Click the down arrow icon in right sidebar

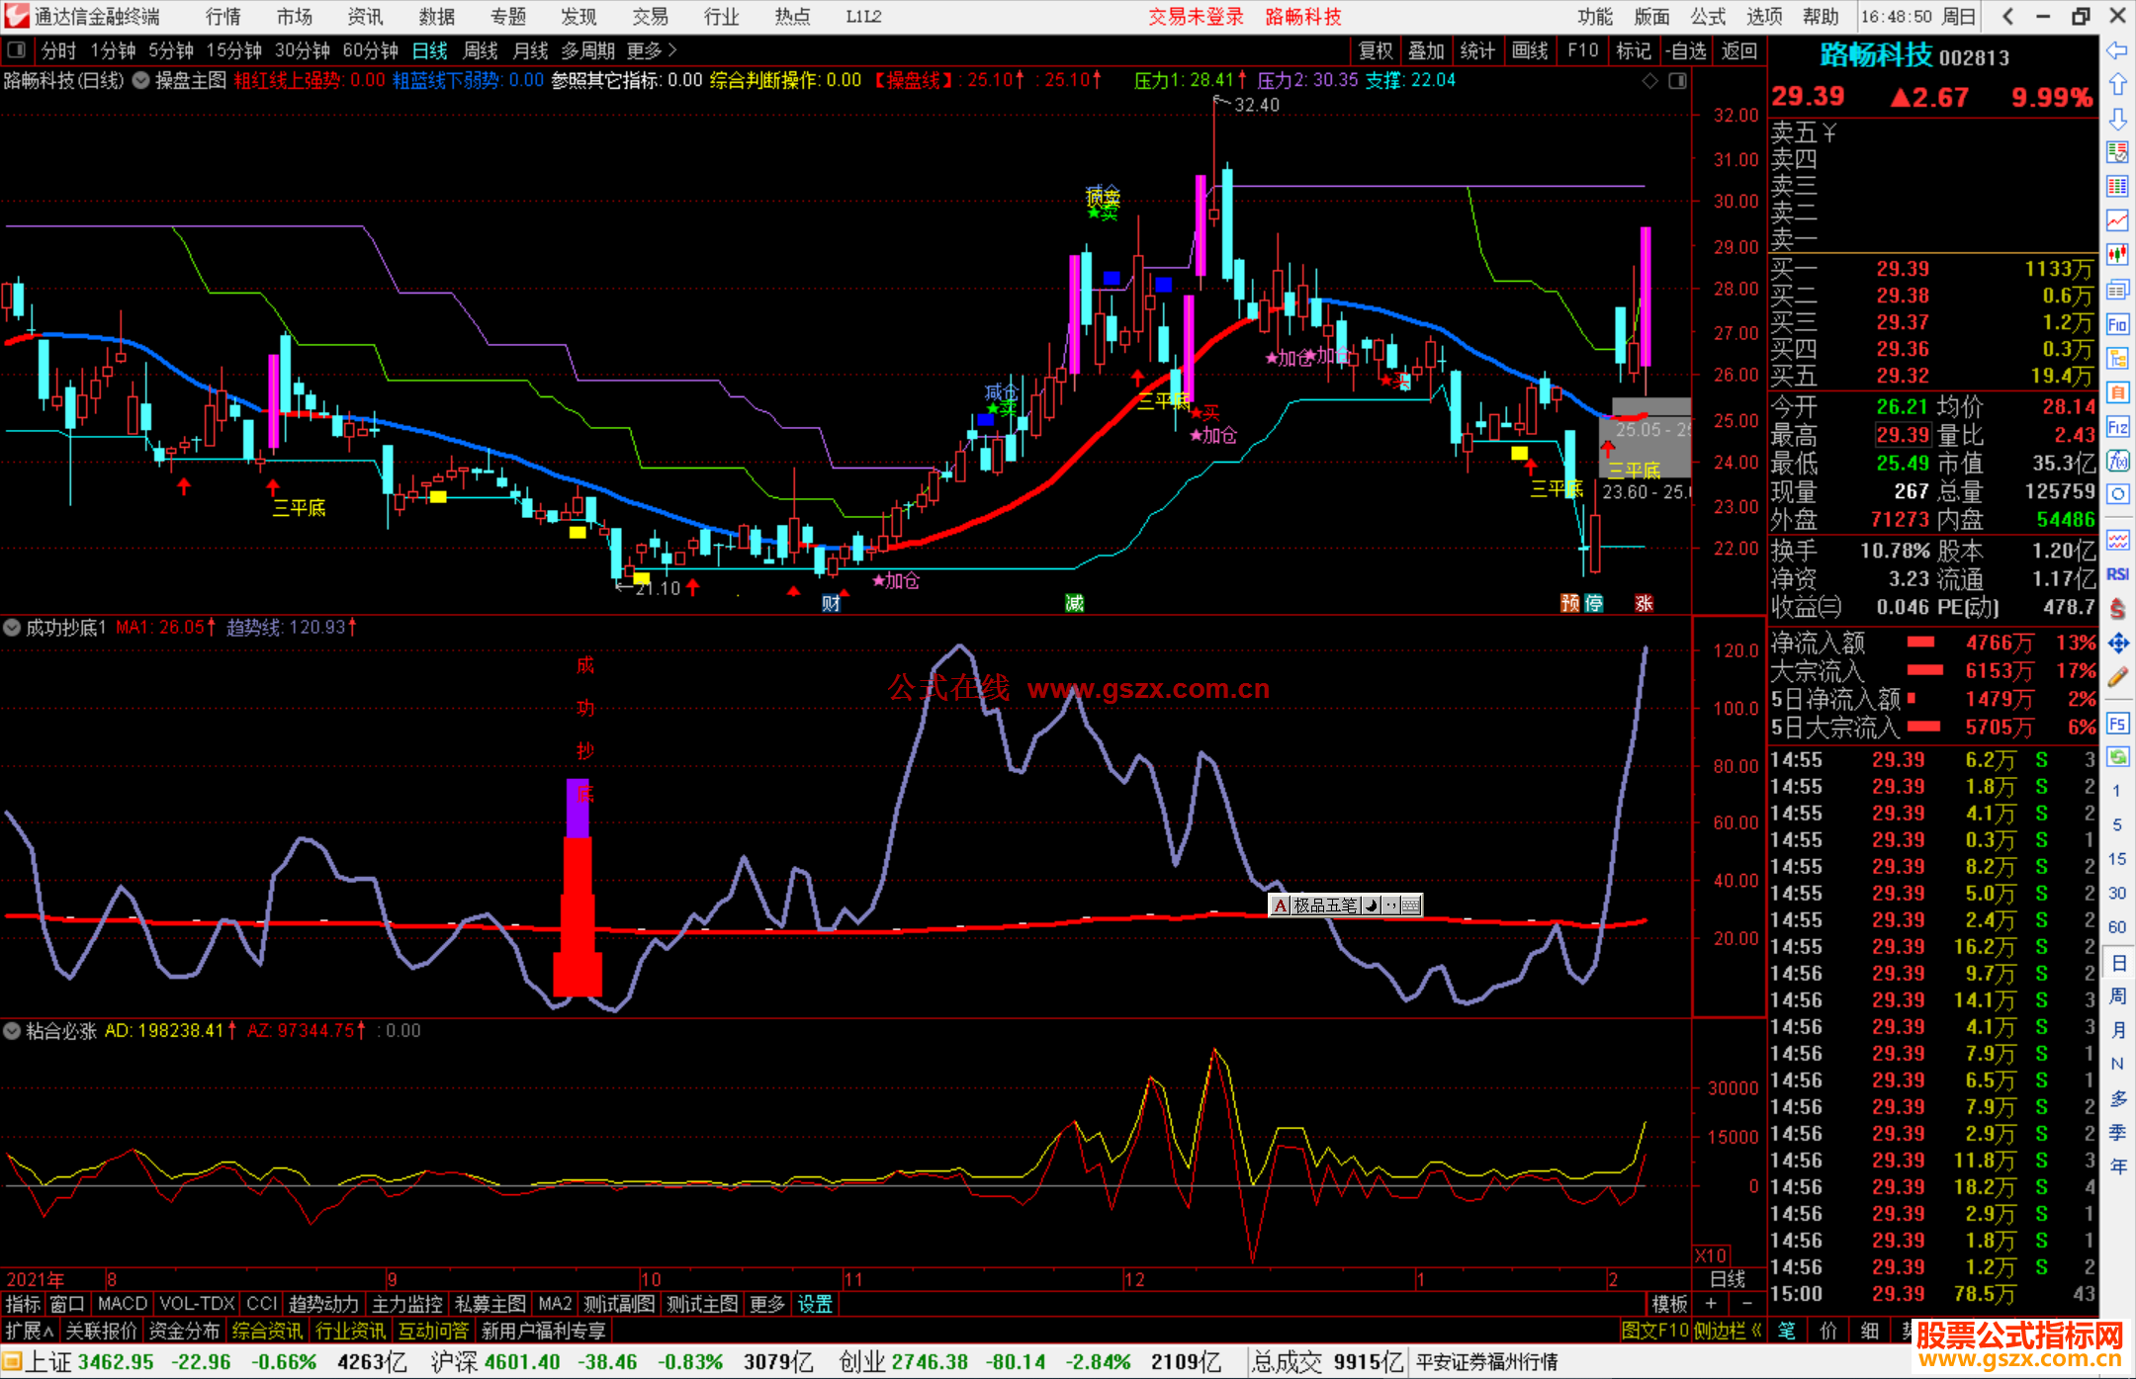click(x=2117, y=119)
